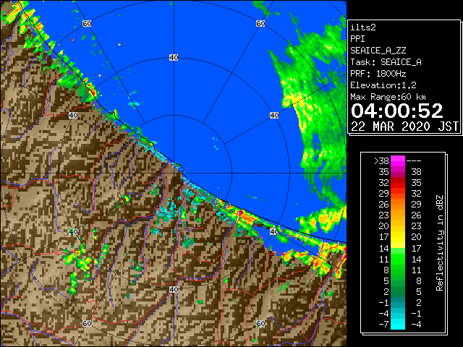The image size is (463, 347).
Task: Click the 40 km label on east-northeast spoke
Action: (x=274, y=115)
